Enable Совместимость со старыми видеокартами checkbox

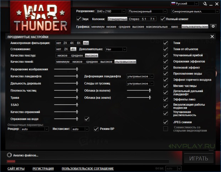(165, 129)
